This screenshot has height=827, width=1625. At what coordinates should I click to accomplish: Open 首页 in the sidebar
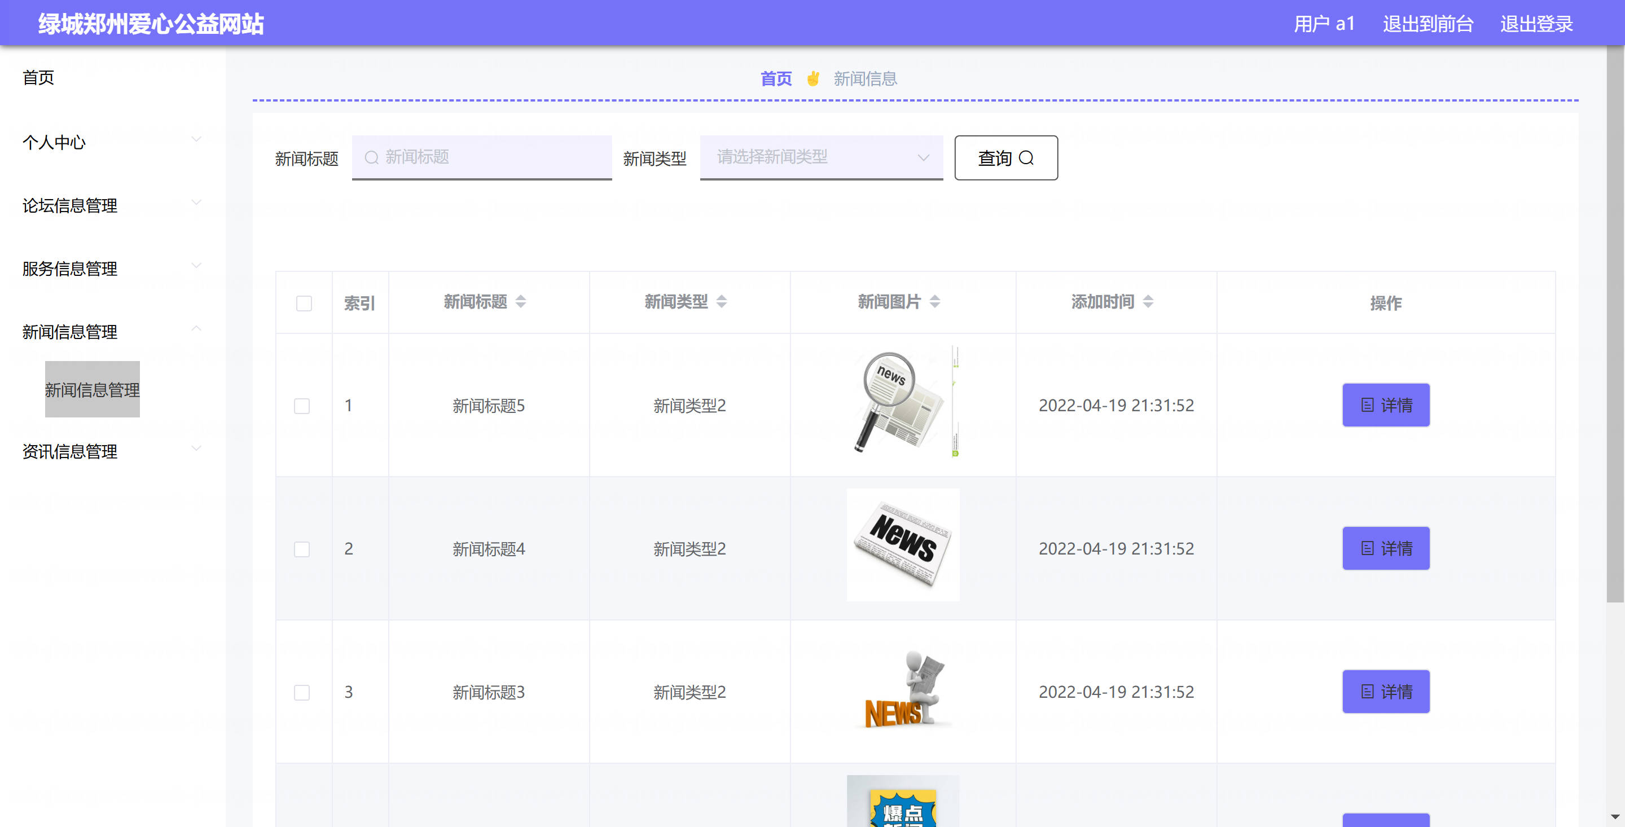click(38, 77)
